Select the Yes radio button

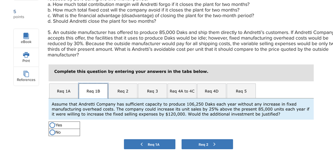tap(52, 125)
